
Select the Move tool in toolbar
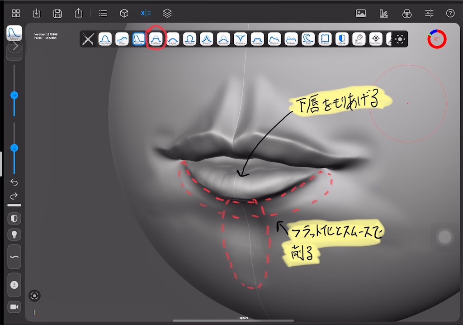(x=139, y=39)
